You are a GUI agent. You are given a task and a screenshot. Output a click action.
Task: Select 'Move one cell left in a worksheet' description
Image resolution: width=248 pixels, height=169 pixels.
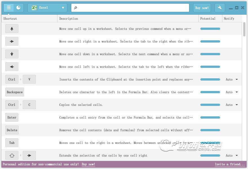tap(126, 67)
